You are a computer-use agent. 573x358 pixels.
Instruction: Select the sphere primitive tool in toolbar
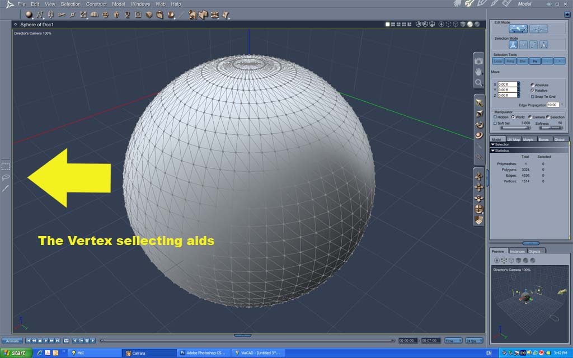click(x=29, y=15)
